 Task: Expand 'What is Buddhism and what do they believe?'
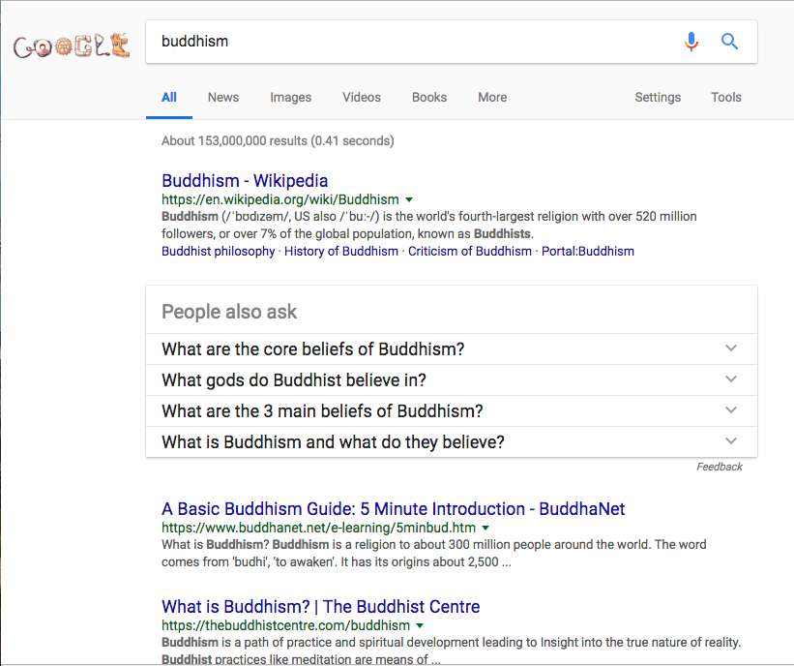click(452, 442)
